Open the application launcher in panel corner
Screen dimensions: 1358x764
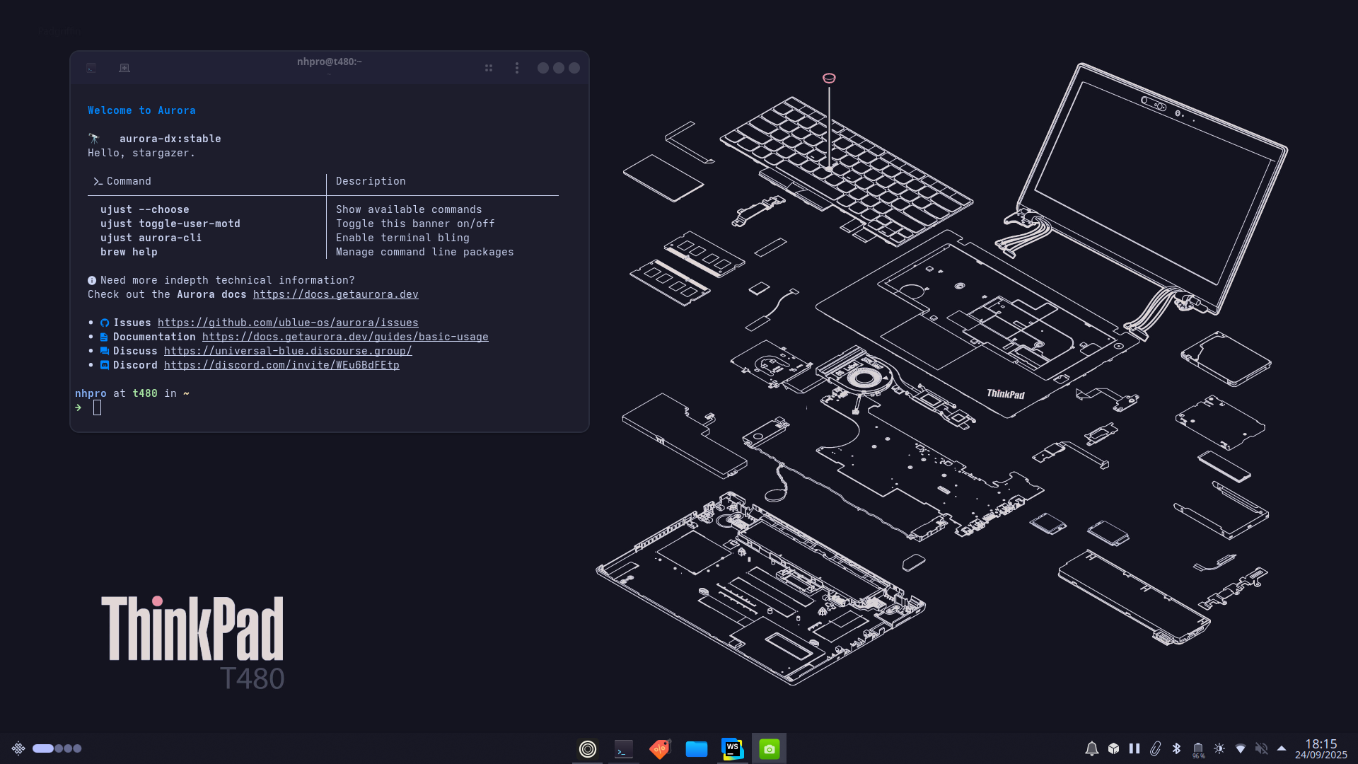(18, 748)
